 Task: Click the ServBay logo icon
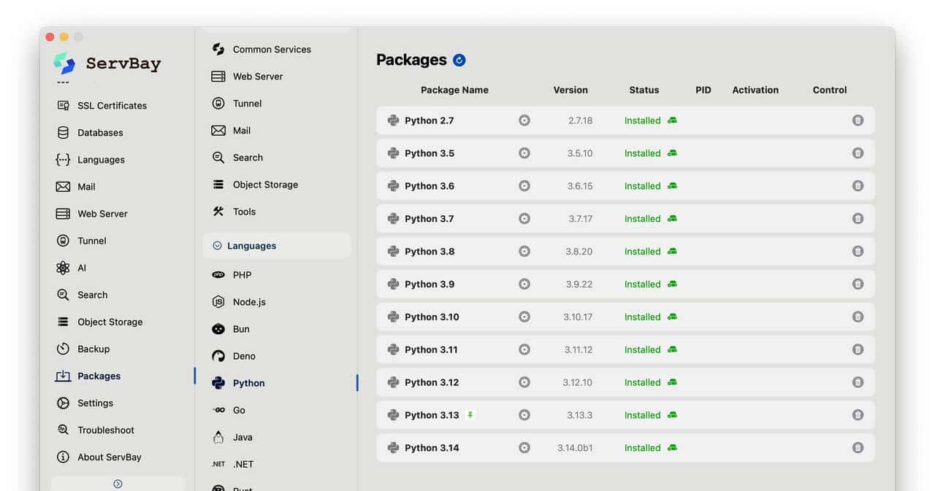pos(64,63)
